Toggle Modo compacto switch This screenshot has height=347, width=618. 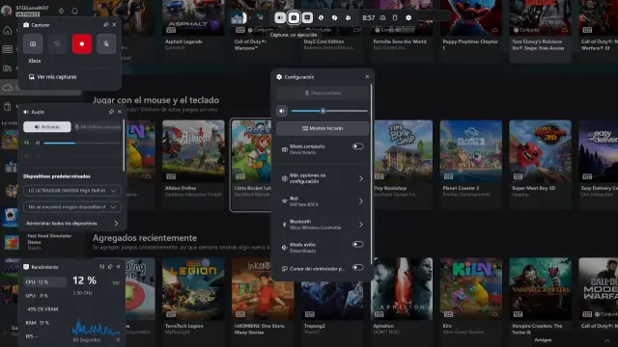click(x=358, y=147)
